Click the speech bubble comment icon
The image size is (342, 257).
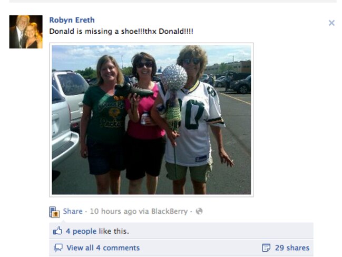point(58,248)
